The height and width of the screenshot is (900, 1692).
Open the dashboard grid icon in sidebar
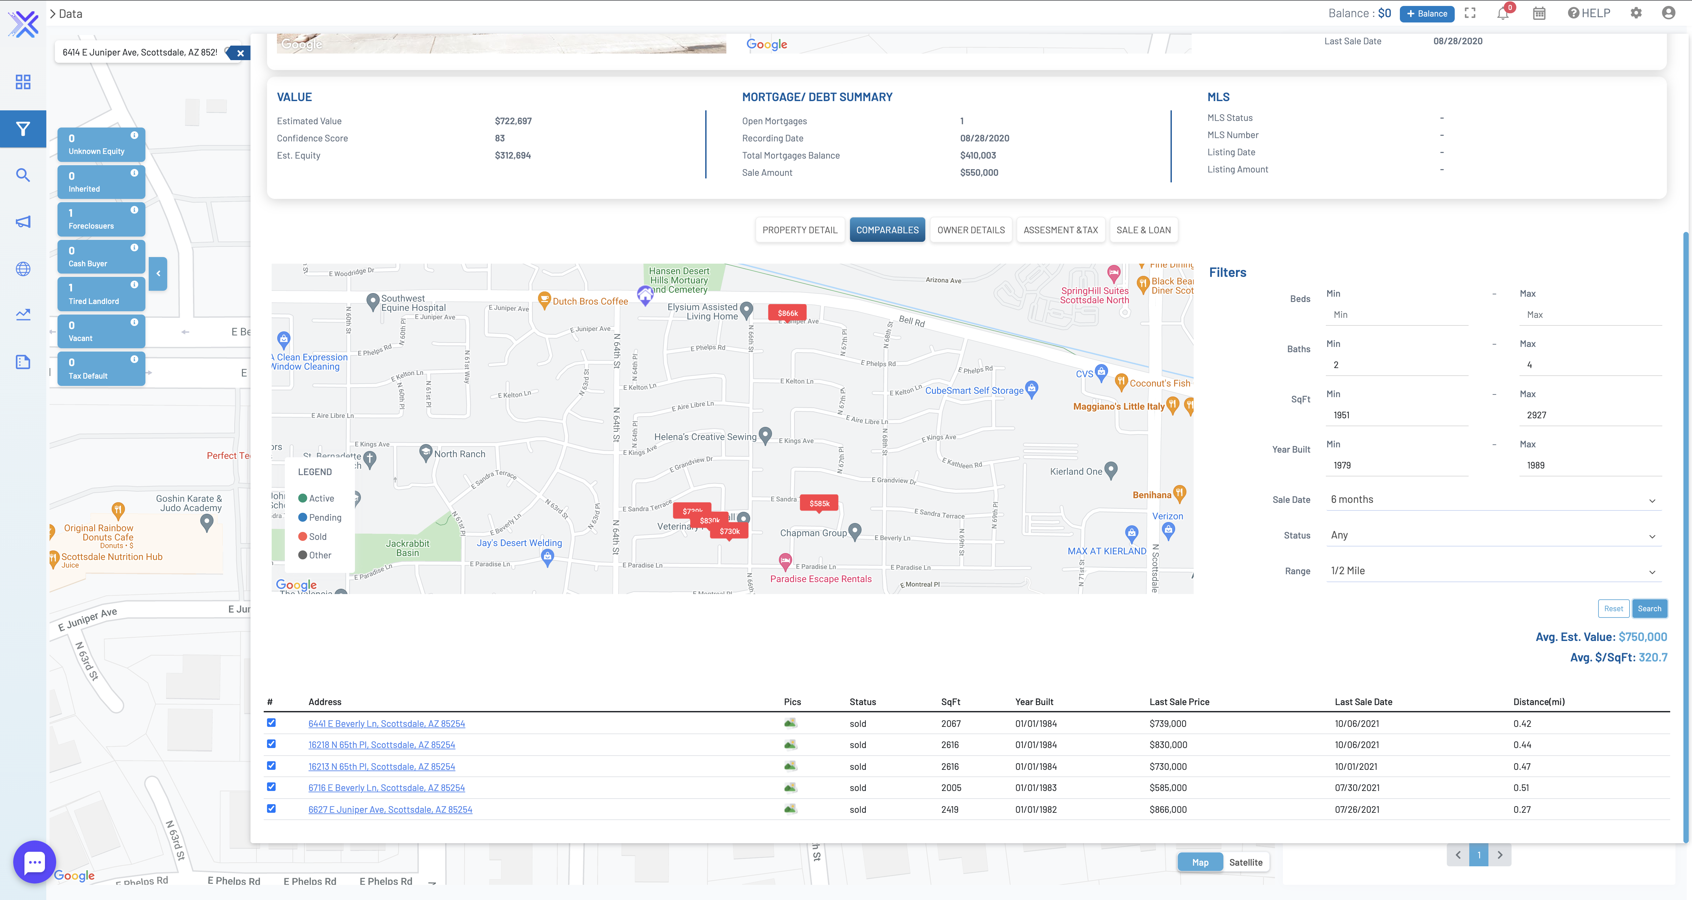tap(23, 82)
